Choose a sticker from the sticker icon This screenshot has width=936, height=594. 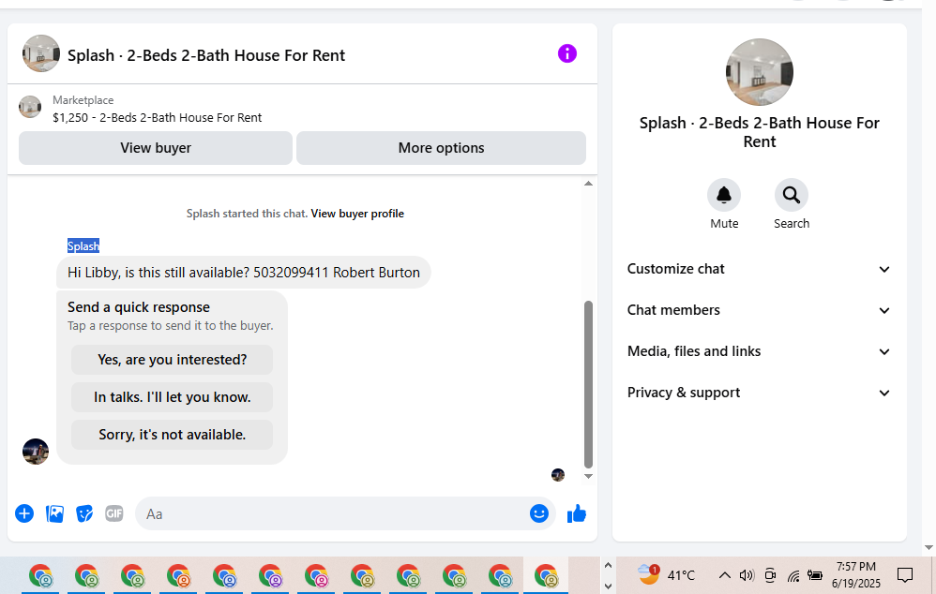point(84,513)
